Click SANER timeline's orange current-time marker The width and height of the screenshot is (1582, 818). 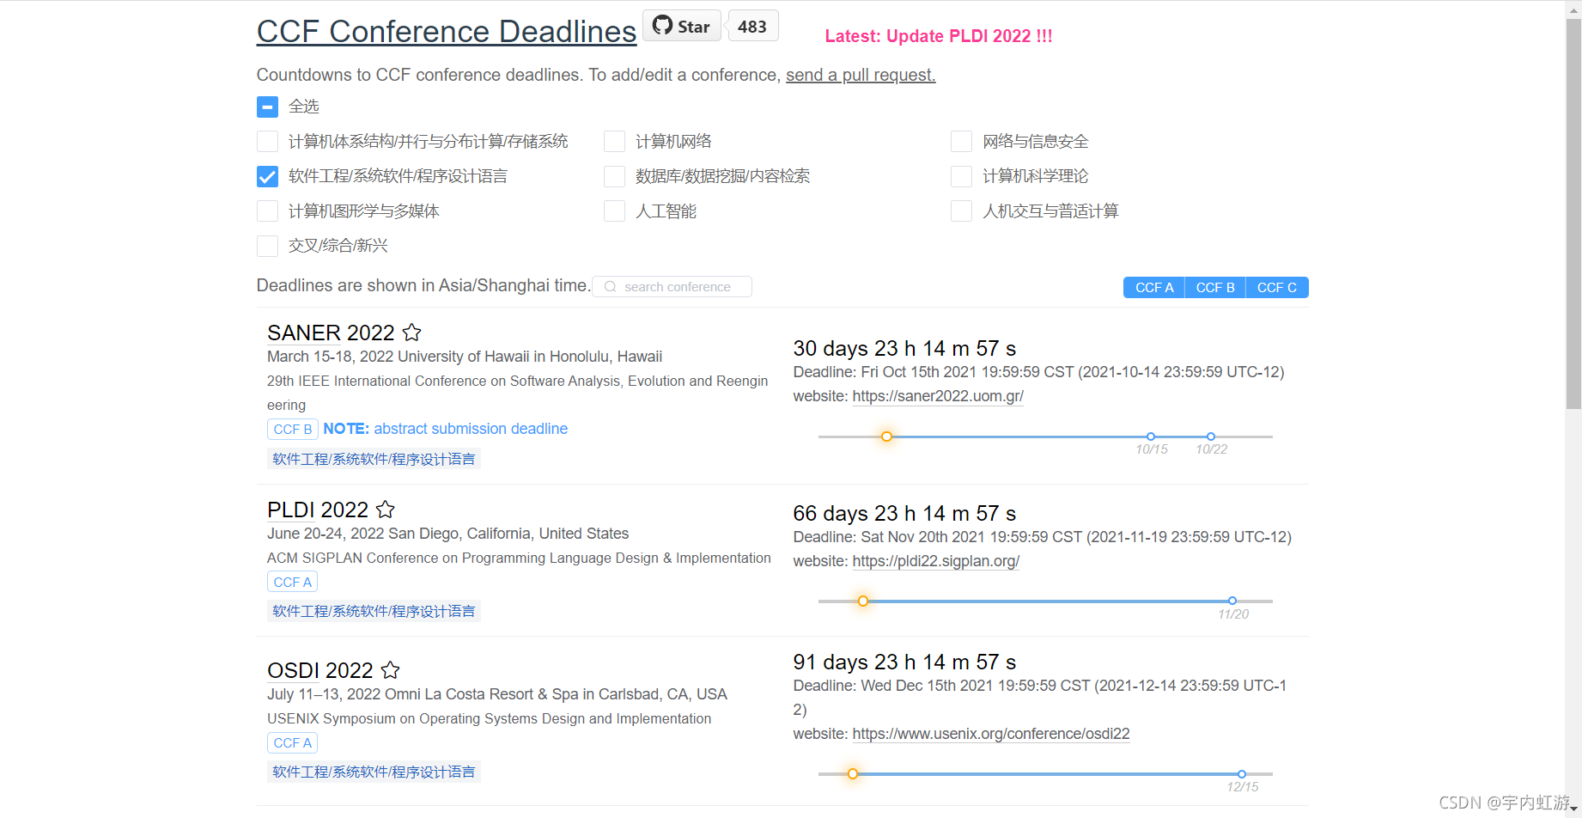tap(887, 436)
